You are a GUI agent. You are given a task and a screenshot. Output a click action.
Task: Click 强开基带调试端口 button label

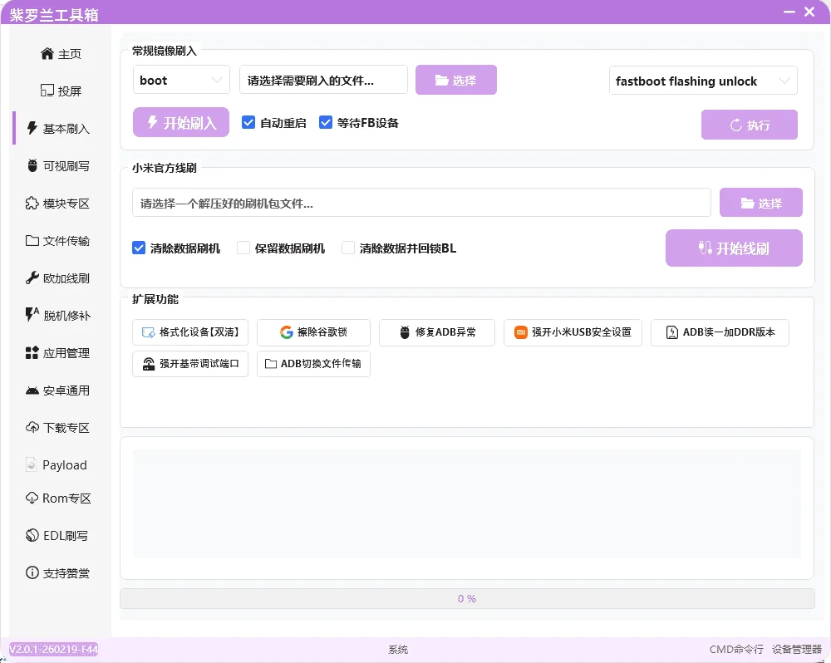pyautogui.click(x=199, y=364)
